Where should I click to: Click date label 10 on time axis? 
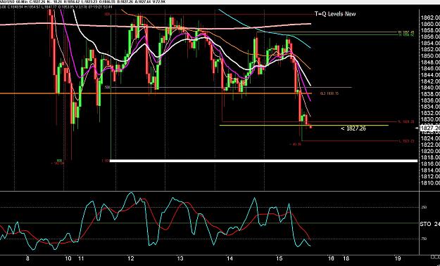pyautogui.click(x=68, y=258)
